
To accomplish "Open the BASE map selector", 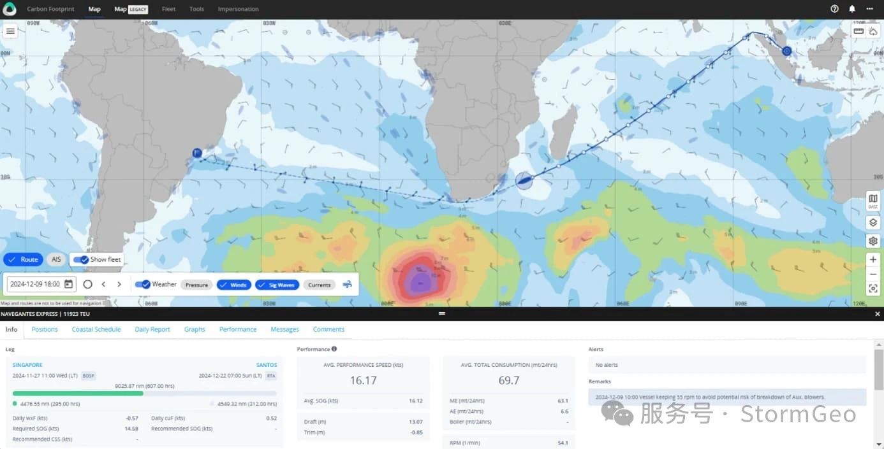I will coord(873,201).
